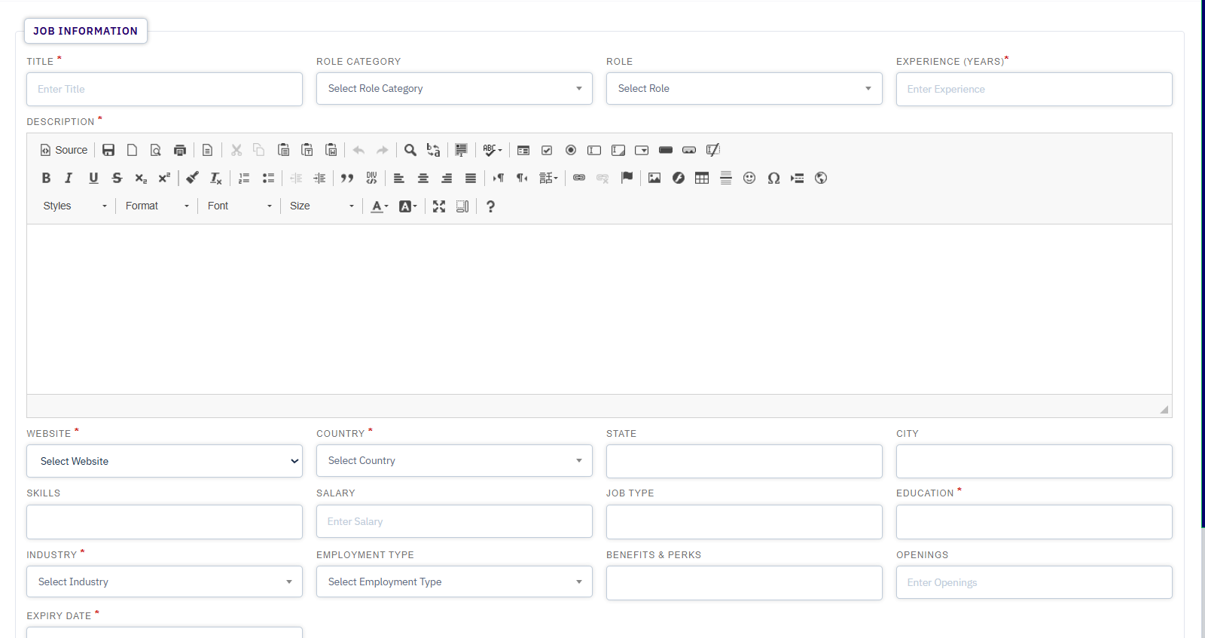Open the Select Role Category dropdown
Screen dimensions: 1205x638
pos(454,88)
